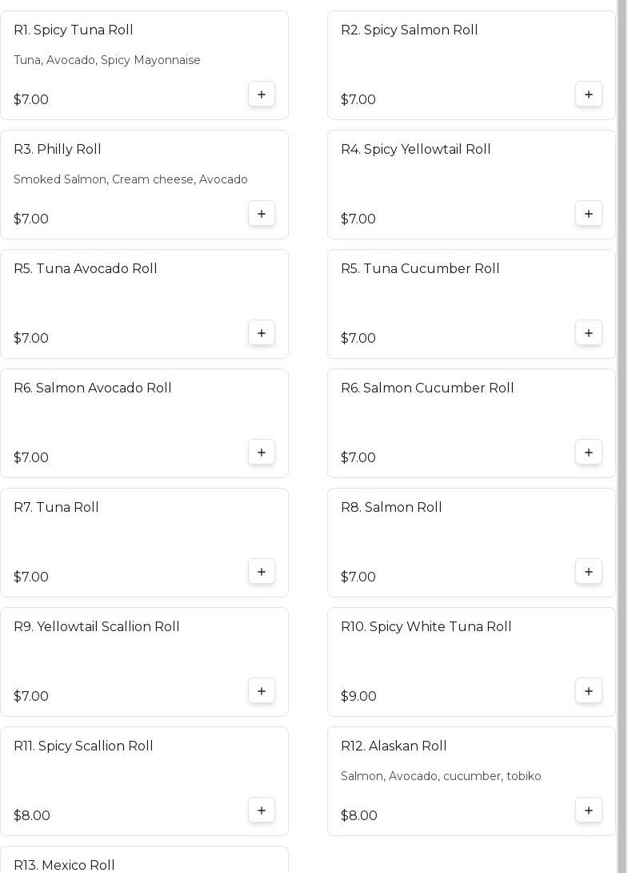Click plus icon for R3 Philly Roll
628x873 pixels.
pos(262,214)
